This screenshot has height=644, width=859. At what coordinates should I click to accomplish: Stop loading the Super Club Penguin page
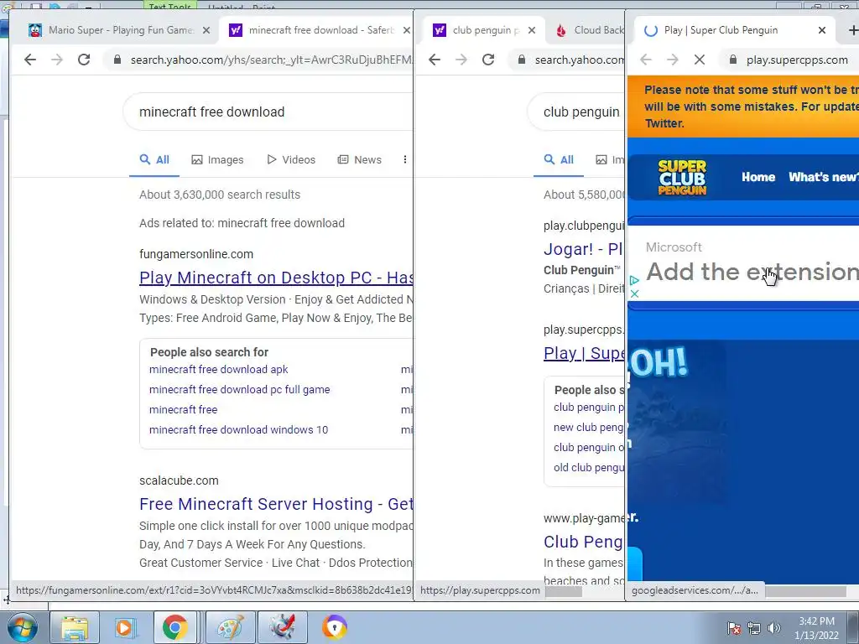(700, 60)
